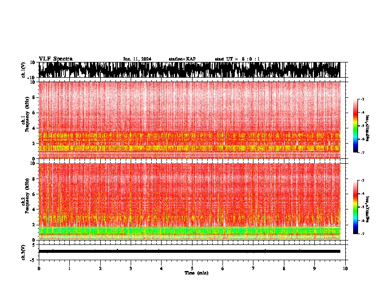Select the date "Jan. 11, 2024" in the header
The width and height of the screenshot is (389, 301).
click(137, 59)
